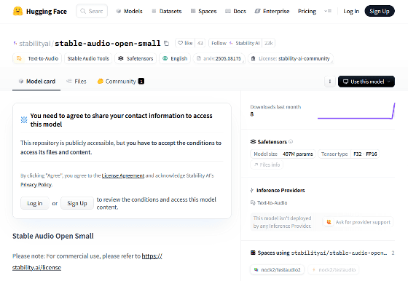The height and width of the screenshot is (281, 408).
Task: Open the three-dot options menu icon
Action: click(329, 82)
